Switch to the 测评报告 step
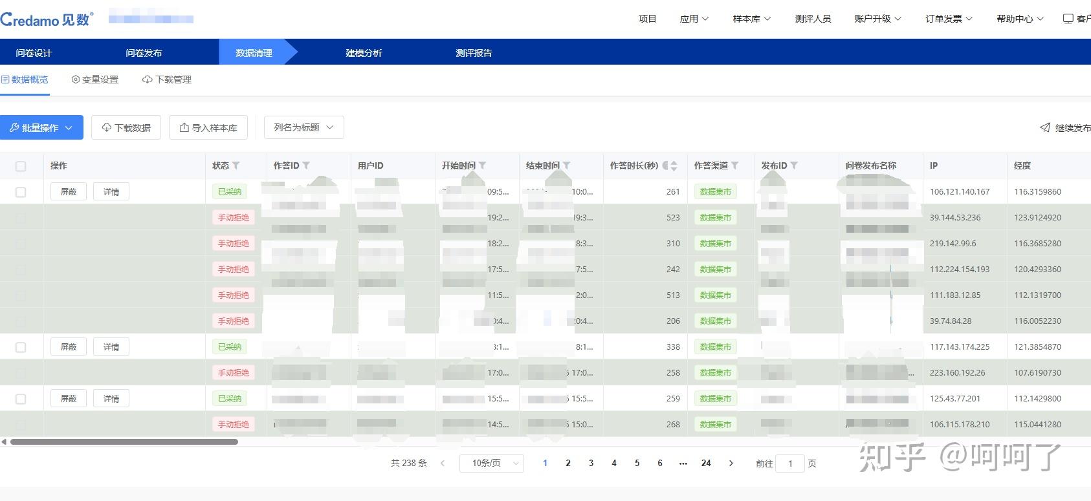The height and width of the screenshot is (501, 1091). pyautogui.click(x=474, y=53)
